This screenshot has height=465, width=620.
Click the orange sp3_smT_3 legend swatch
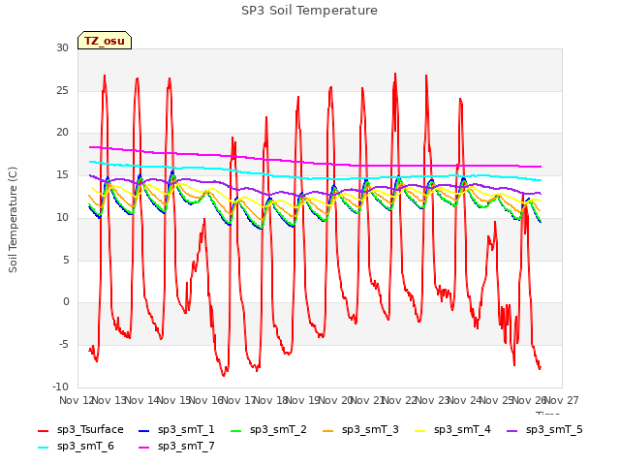click(328, 430)
